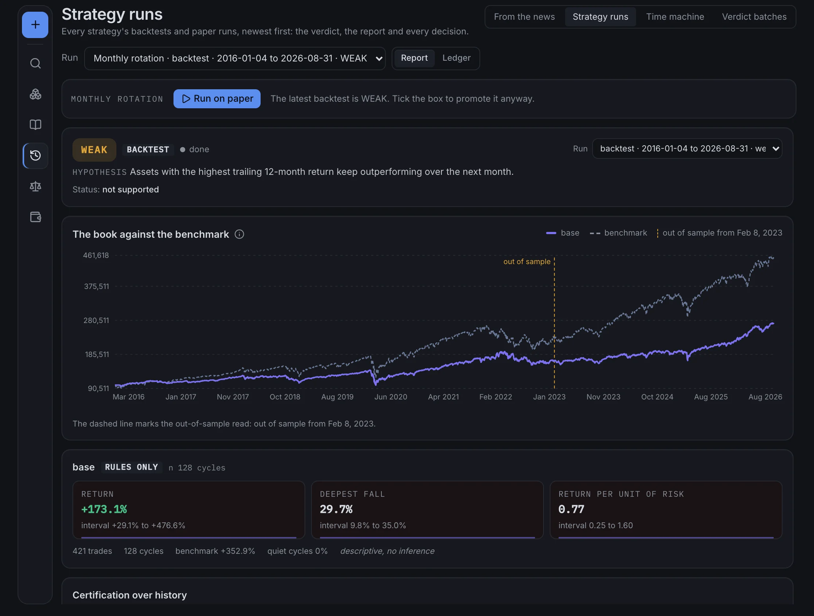
Task: Click the benchmark +352.9% text
Action: click(x=215, y=551)
